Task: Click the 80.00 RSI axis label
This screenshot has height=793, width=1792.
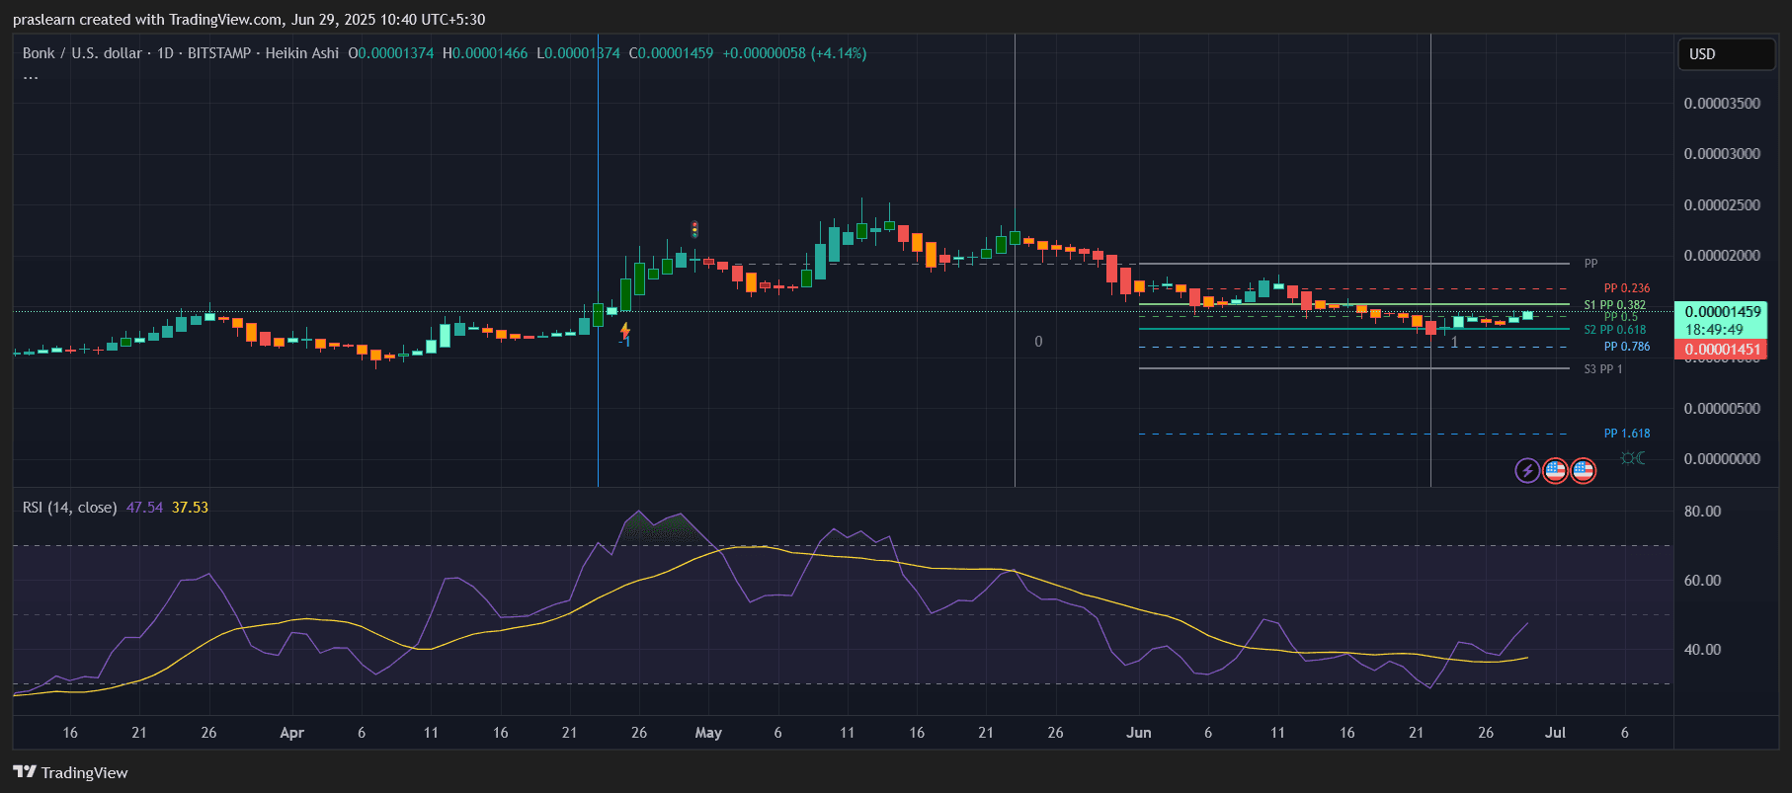Action: [1702, 512]
